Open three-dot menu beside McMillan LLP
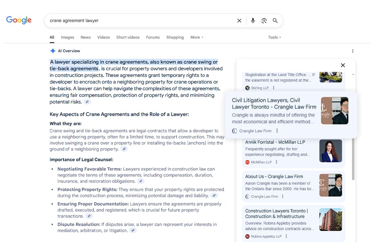Image resolution: width=371 pixels, height=242 pixels. pos(276,162)
